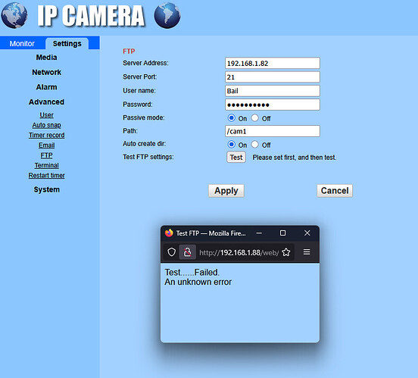Click into the Server Address field

273,63
